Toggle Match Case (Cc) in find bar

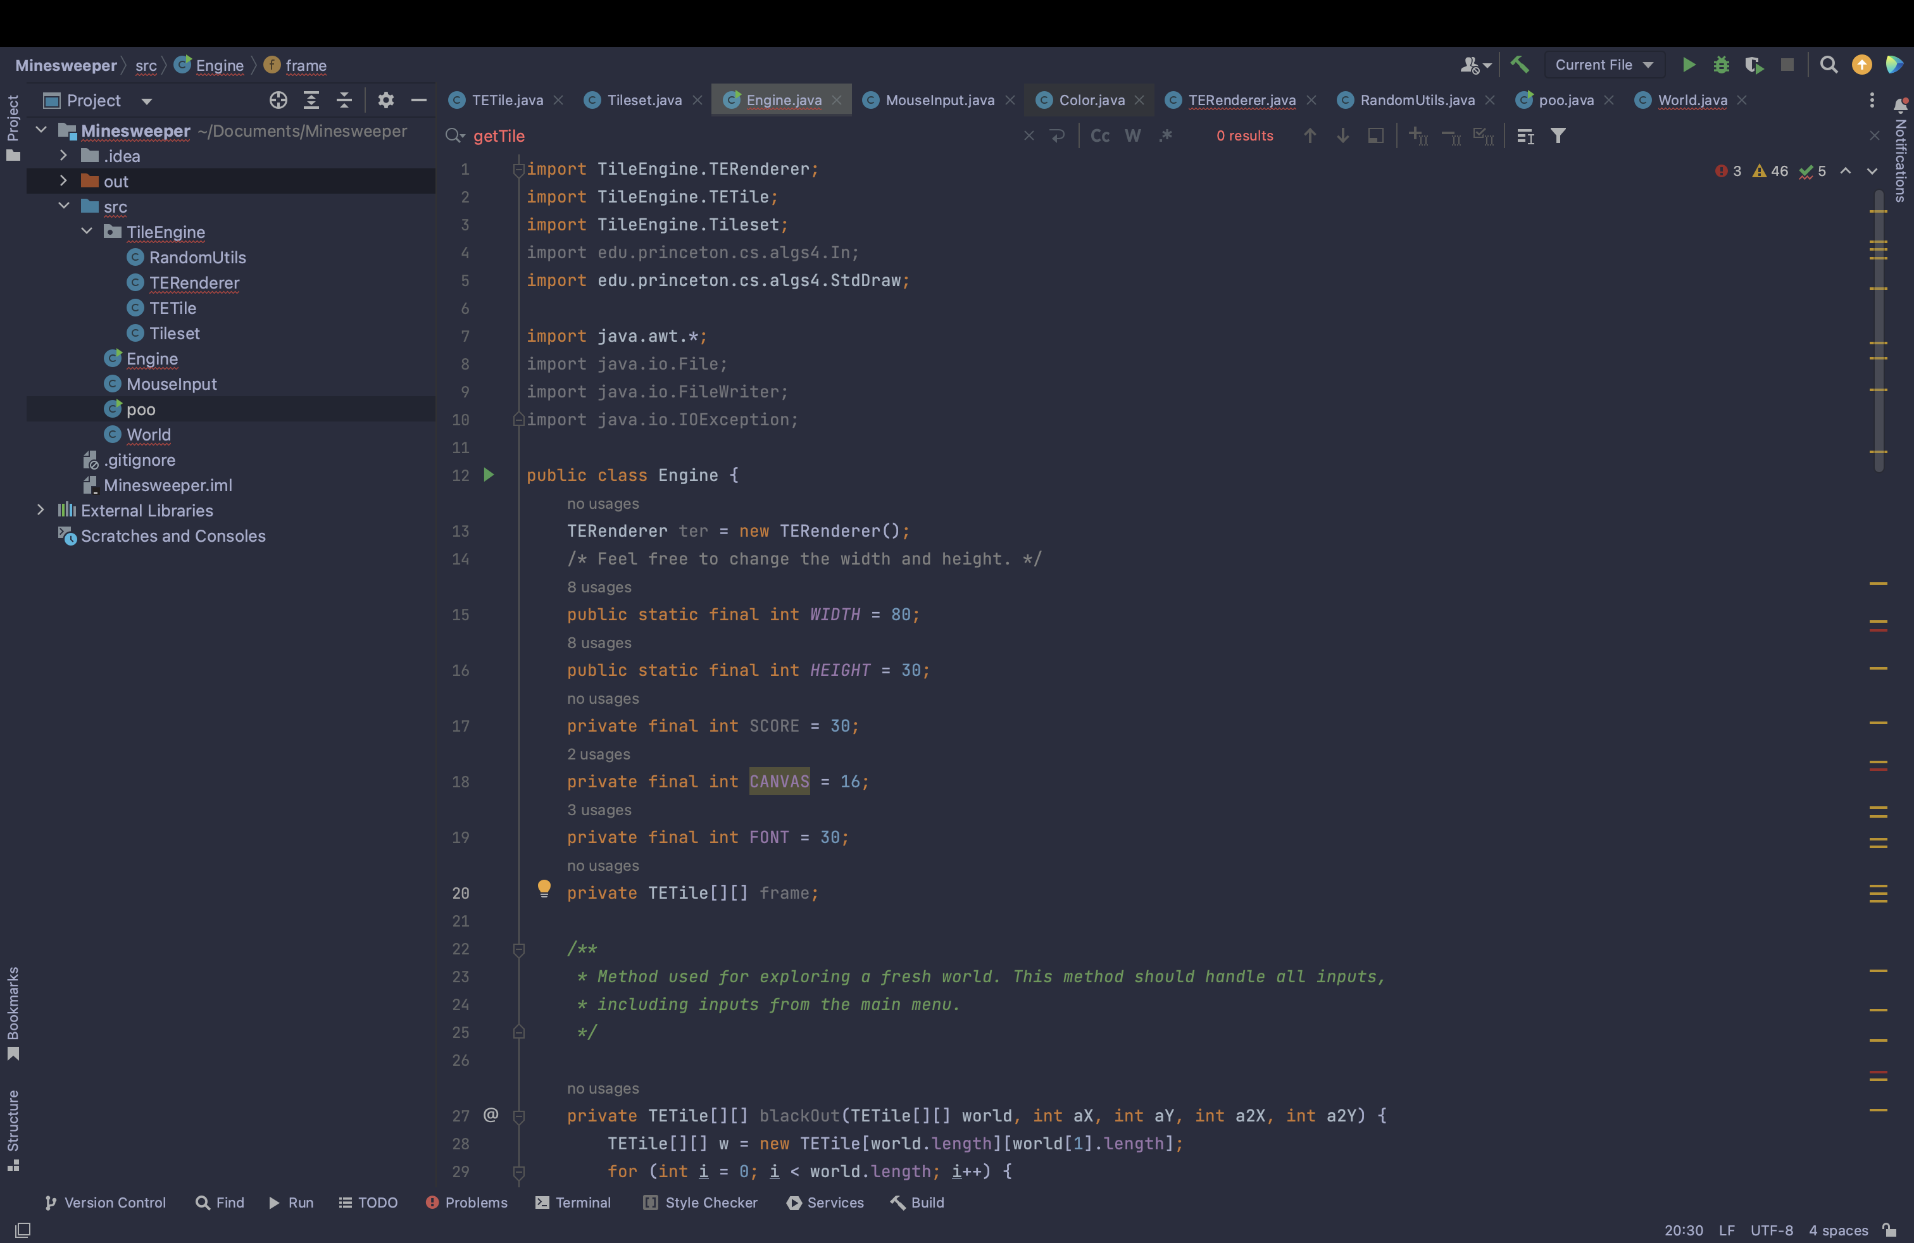pyautogui.click(x=1099, y=135)
